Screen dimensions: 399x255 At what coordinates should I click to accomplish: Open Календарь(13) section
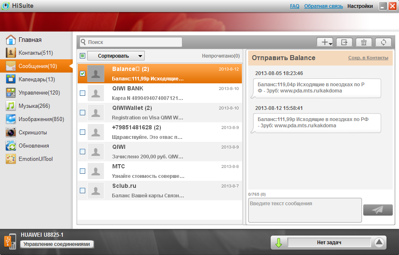coord(36,79)
